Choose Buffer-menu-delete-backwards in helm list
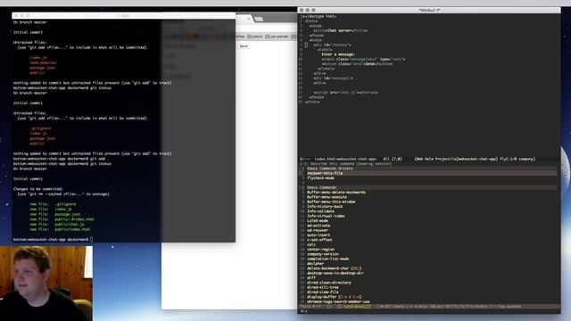 (x=336, y=193)
